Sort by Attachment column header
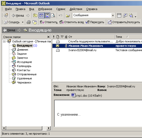Image resolution: width=142 pixels, height=138 pixels. pos(66,37)
